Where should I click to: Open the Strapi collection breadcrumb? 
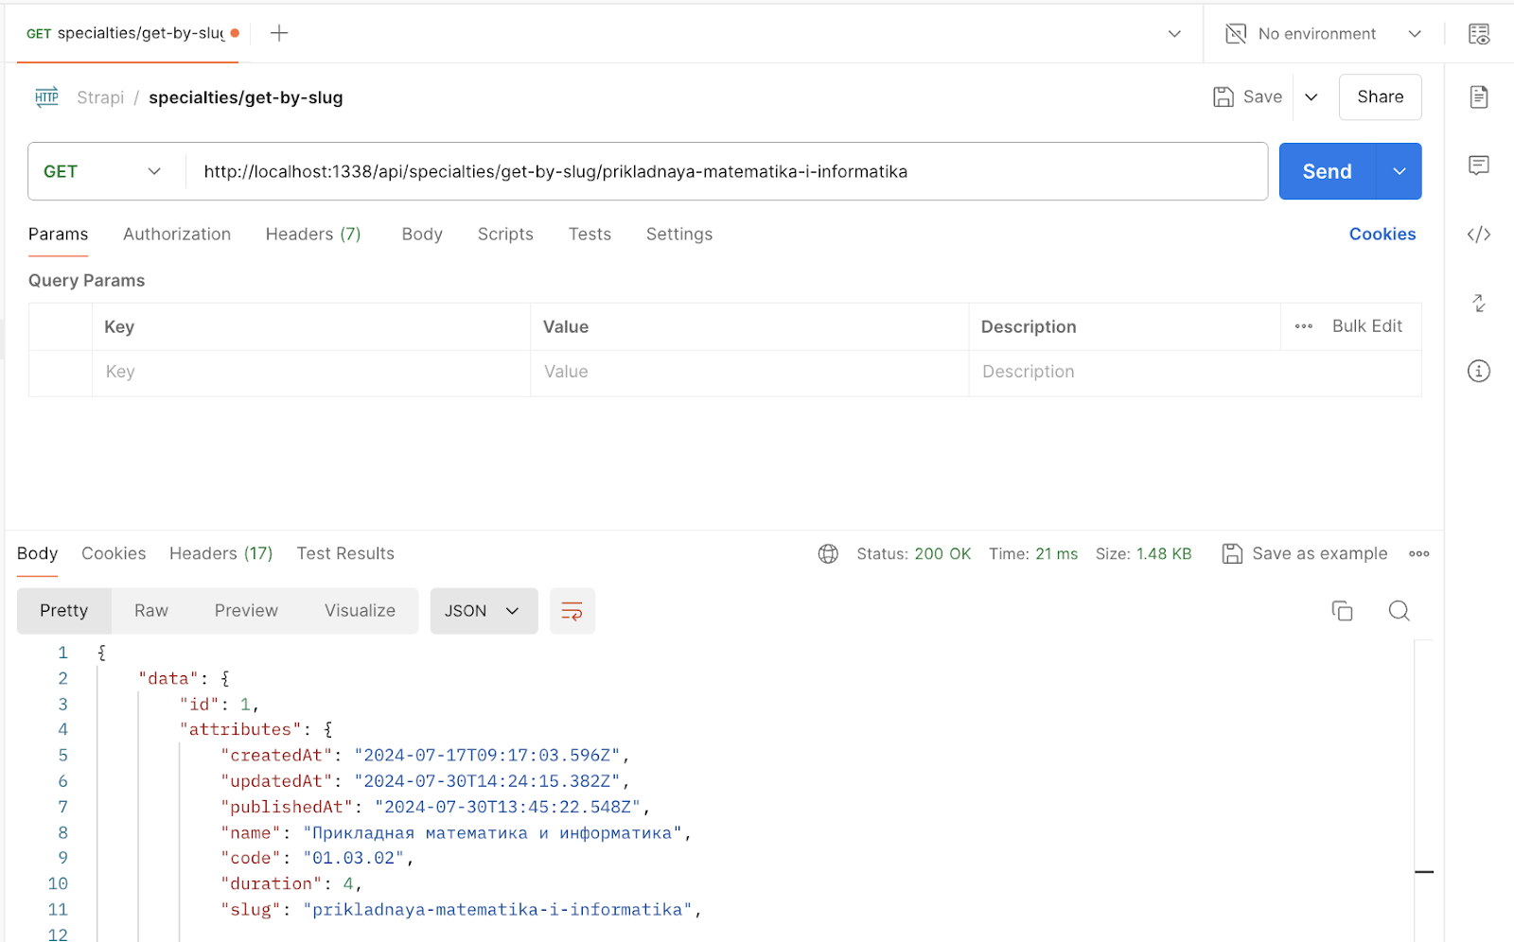tap(100, 97)
